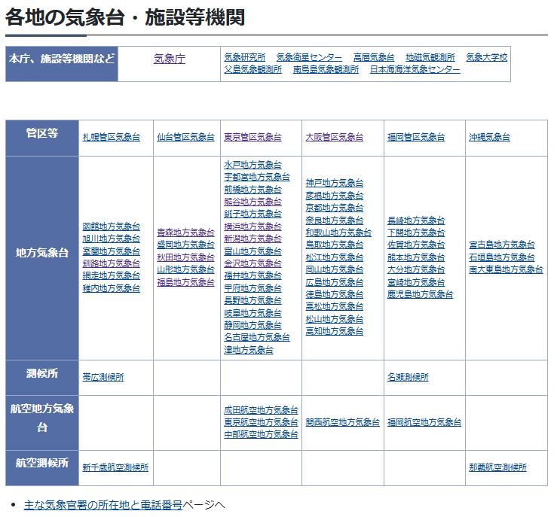Click the 高層気象台 link
Image resolution: width=560 pixels, height=517 pixels.
pos(374,57)
